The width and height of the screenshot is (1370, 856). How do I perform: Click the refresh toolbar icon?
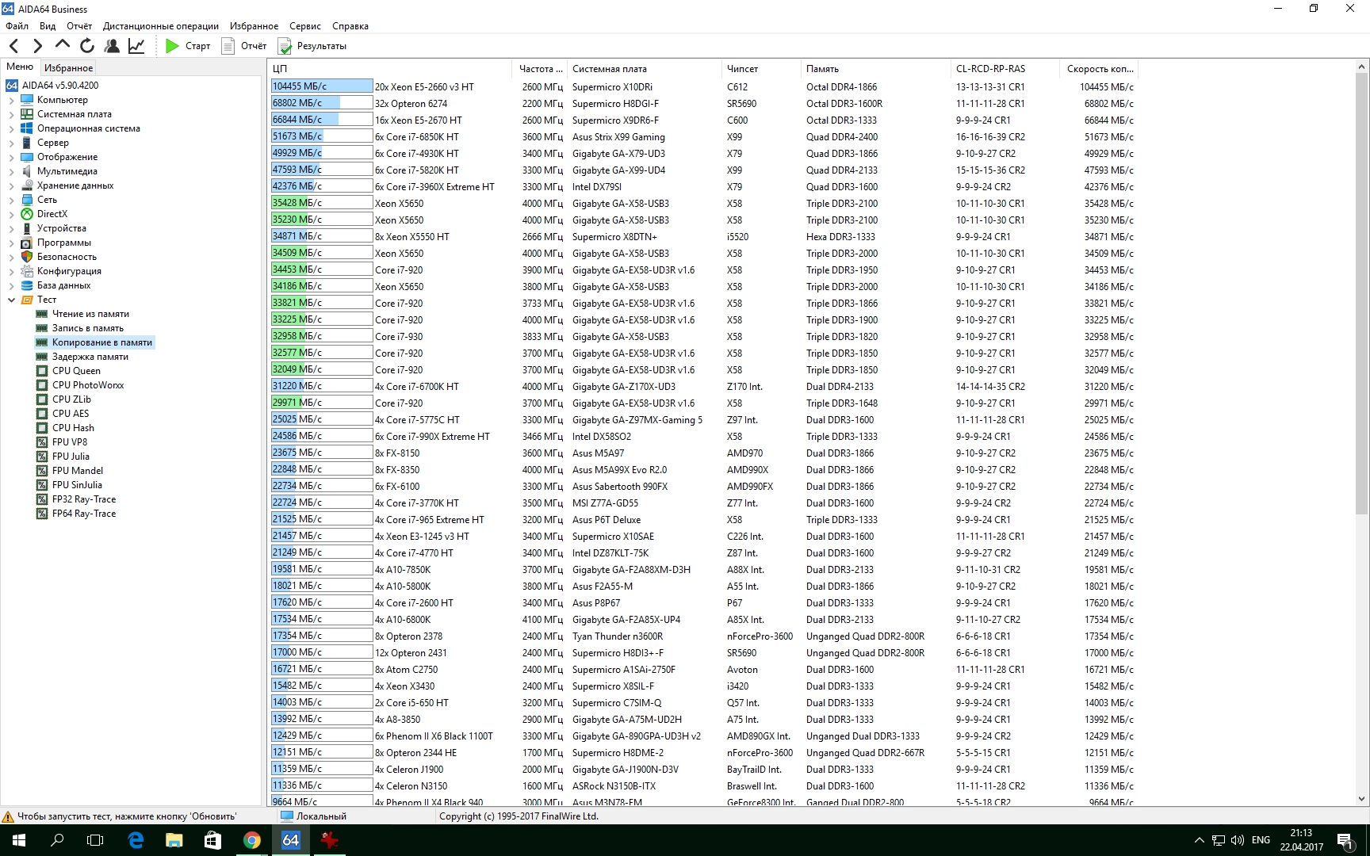87,46
